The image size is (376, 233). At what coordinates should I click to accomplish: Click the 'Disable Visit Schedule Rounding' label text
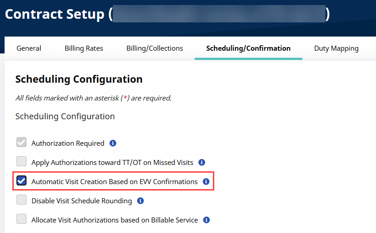point(81,201)
